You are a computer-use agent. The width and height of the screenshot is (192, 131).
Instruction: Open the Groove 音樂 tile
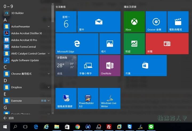click(156, 22)
